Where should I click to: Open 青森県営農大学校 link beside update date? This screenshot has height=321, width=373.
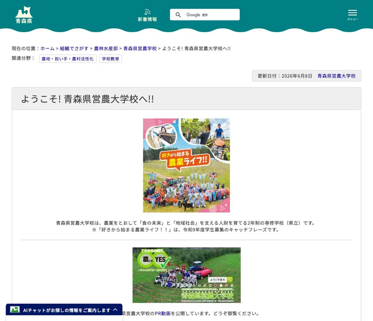pyautogui.click(x=336, y=76)
